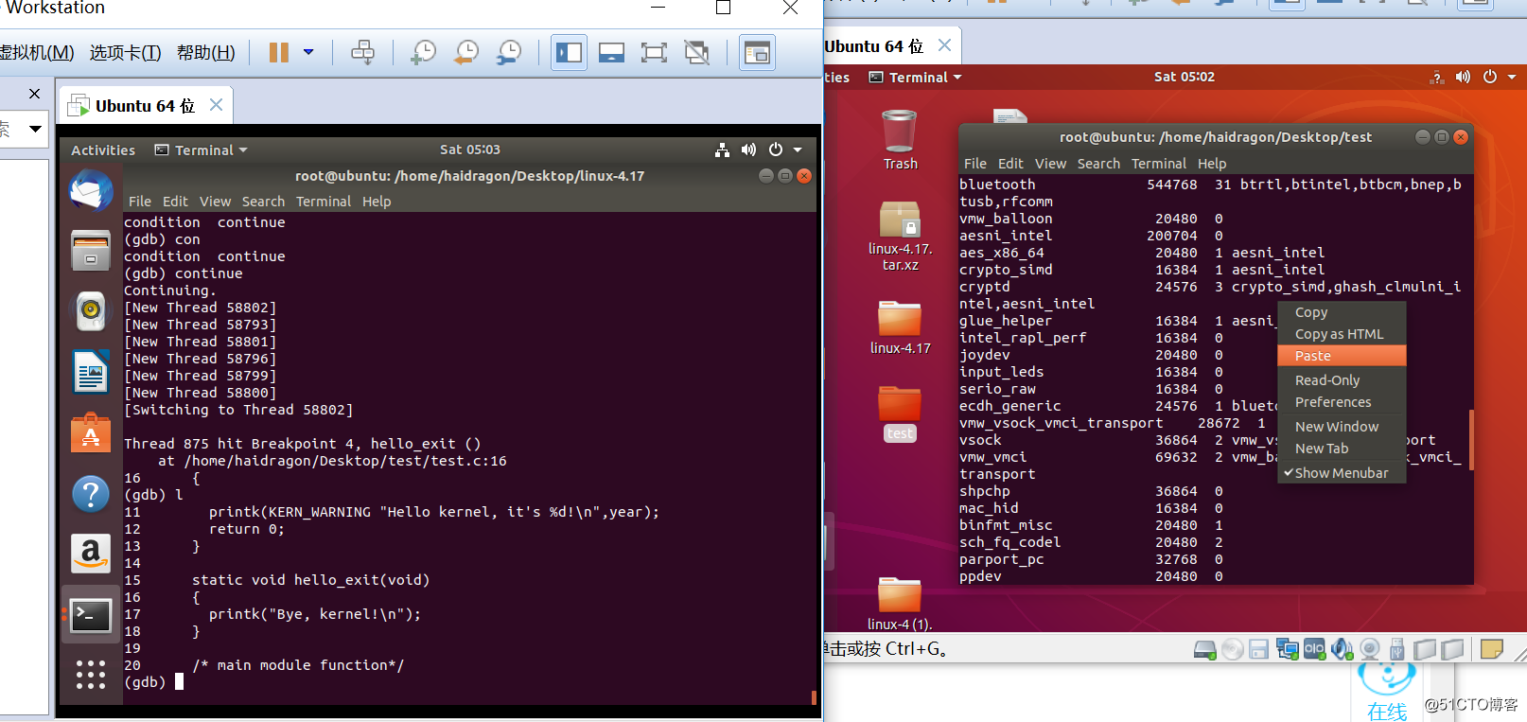Open File menu in linux-4.17 terminal

click(x=140, y=202)
